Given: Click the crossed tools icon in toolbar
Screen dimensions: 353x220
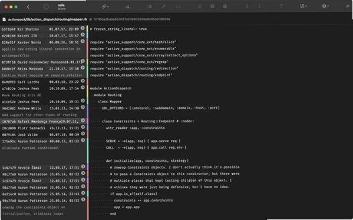Looking at the screenshot, I should (127, 6).
